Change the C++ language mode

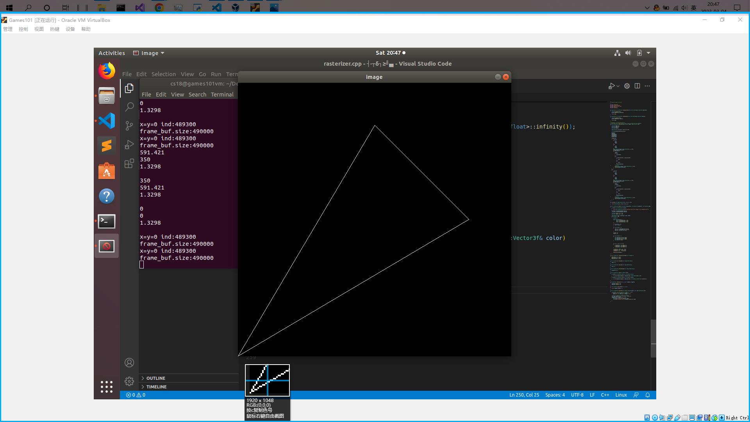coord(605,395)
